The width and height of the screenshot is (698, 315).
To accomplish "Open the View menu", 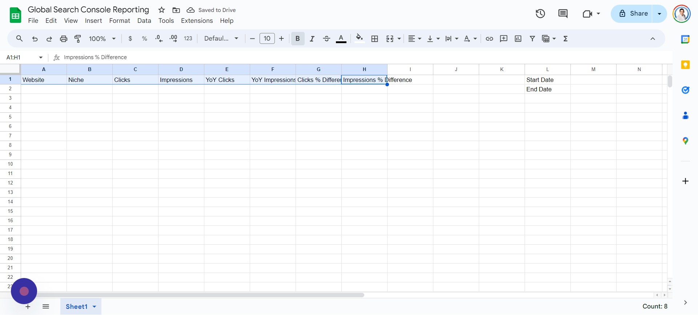I will coord(71,21).
